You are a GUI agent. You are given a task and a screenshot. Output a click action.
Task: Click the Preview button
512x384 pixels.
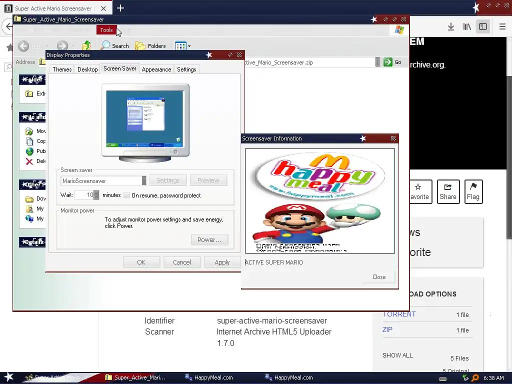tap(208, 180)
